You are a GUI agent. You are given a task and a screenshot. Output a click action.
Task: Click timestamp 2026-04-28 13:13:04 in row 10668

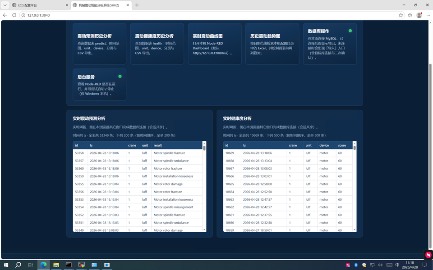tap(258, 161)
